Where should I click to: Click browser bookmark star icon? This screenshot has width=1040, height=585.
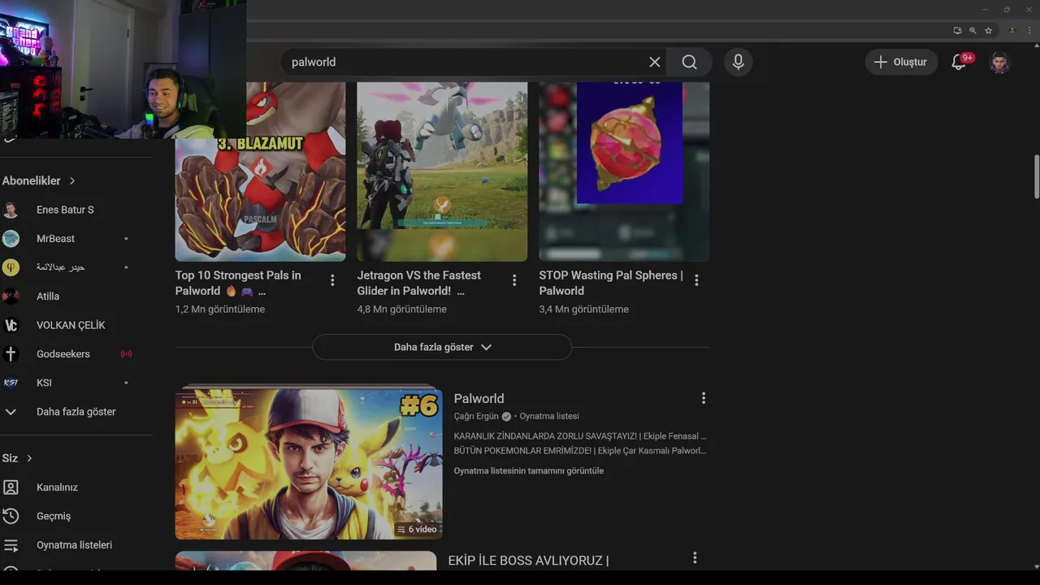988,31
